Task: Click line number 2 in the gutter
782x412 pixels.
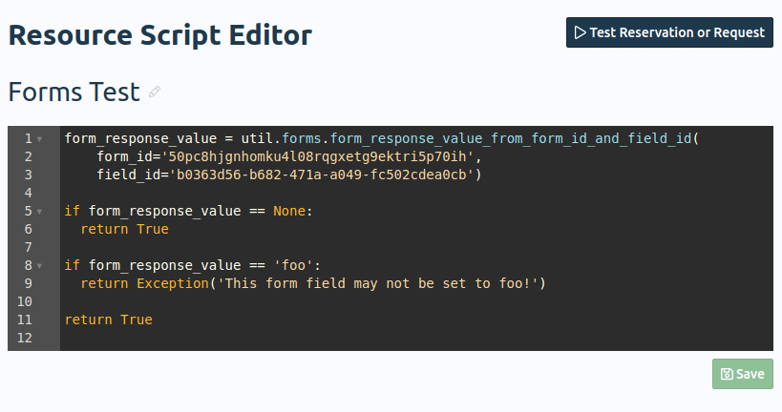Action: pyautogui.click(x=29, y=156)
